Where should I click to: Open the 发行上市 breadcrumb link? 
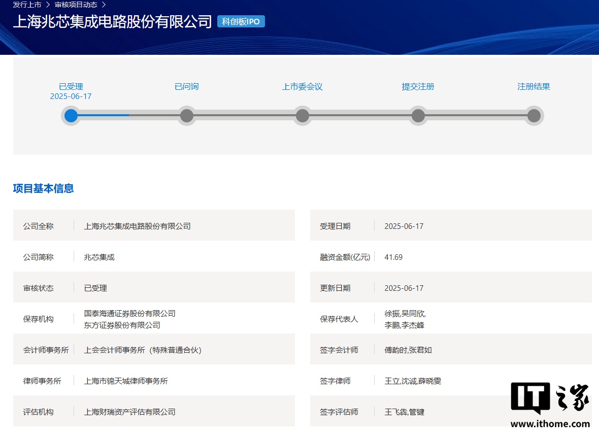pyautogui.click(x=27, y=5)
